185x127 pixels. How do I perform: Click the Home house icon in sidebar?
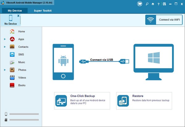(12, 31)
